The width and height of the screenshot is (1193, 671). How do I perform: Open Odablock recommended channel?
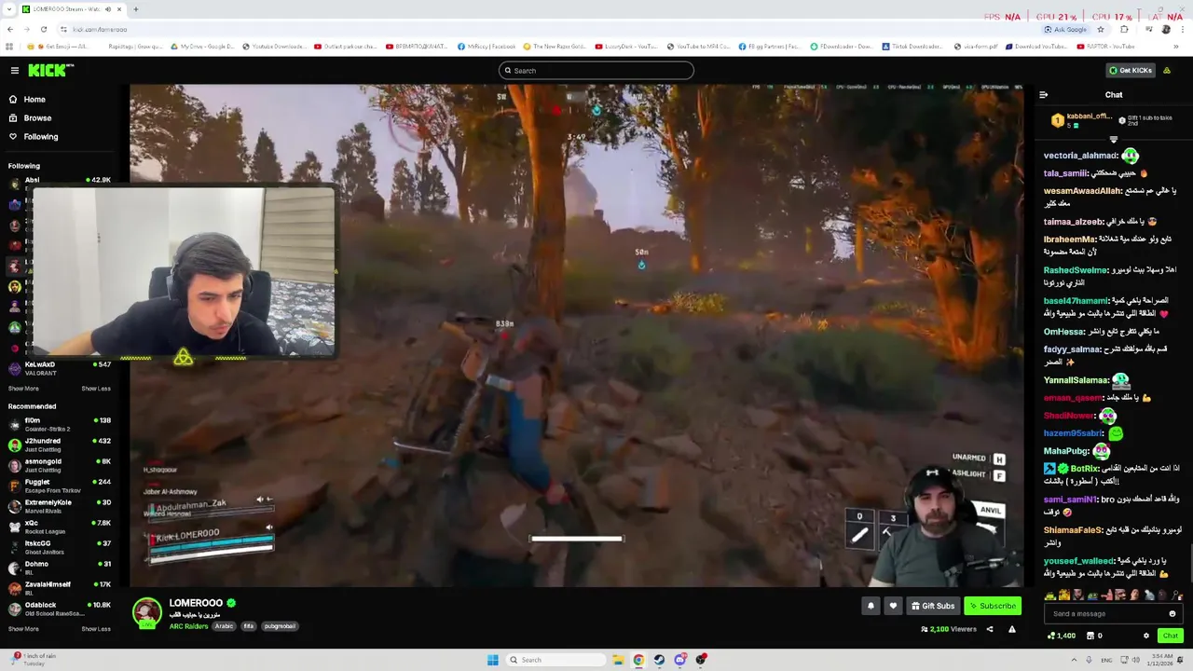pos(61,609)
